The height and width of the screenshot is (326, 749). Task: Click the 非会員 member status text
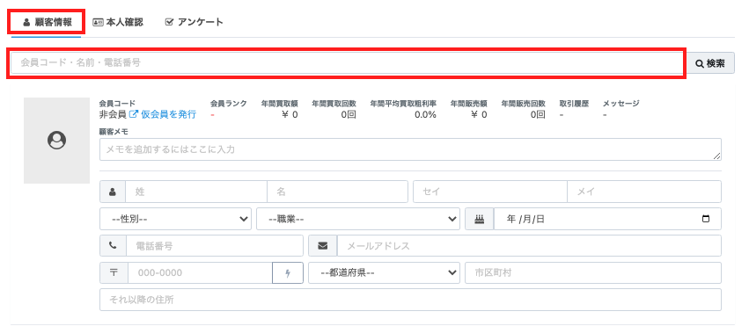tap(113, 114)
